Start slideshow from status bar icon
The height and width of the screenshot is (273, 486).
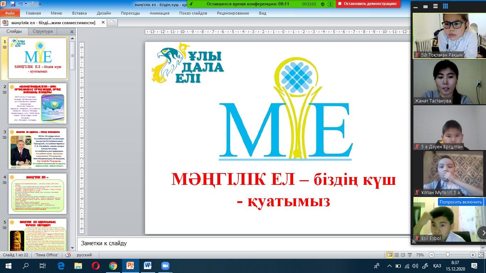409,255
